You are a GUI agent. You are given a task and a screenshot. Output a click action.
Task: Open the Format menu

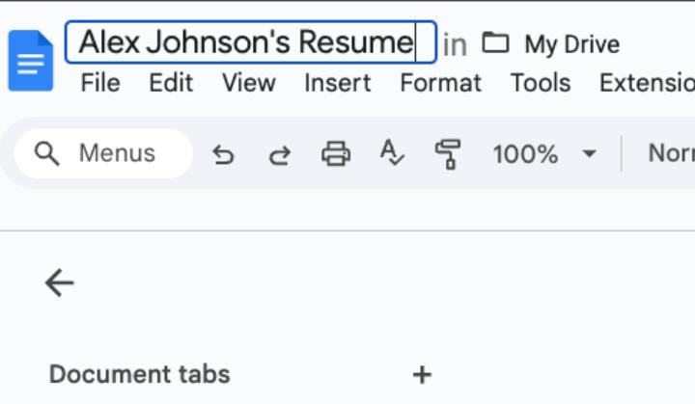coord(441,83)
